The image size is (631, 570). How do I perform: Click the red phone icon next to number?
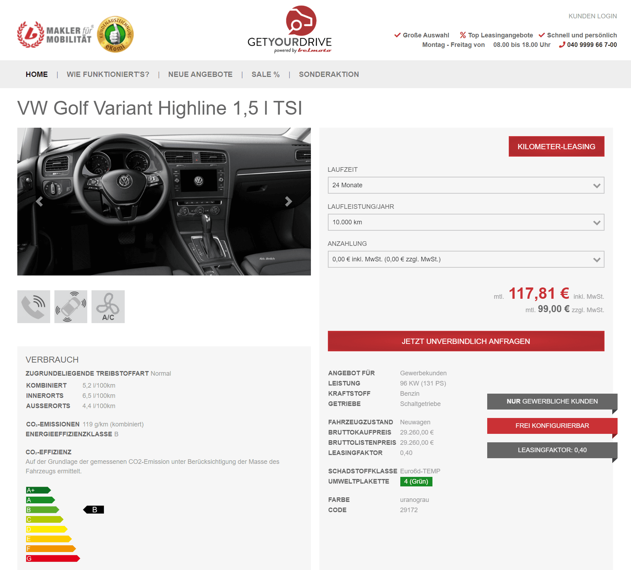coord(562,45)
